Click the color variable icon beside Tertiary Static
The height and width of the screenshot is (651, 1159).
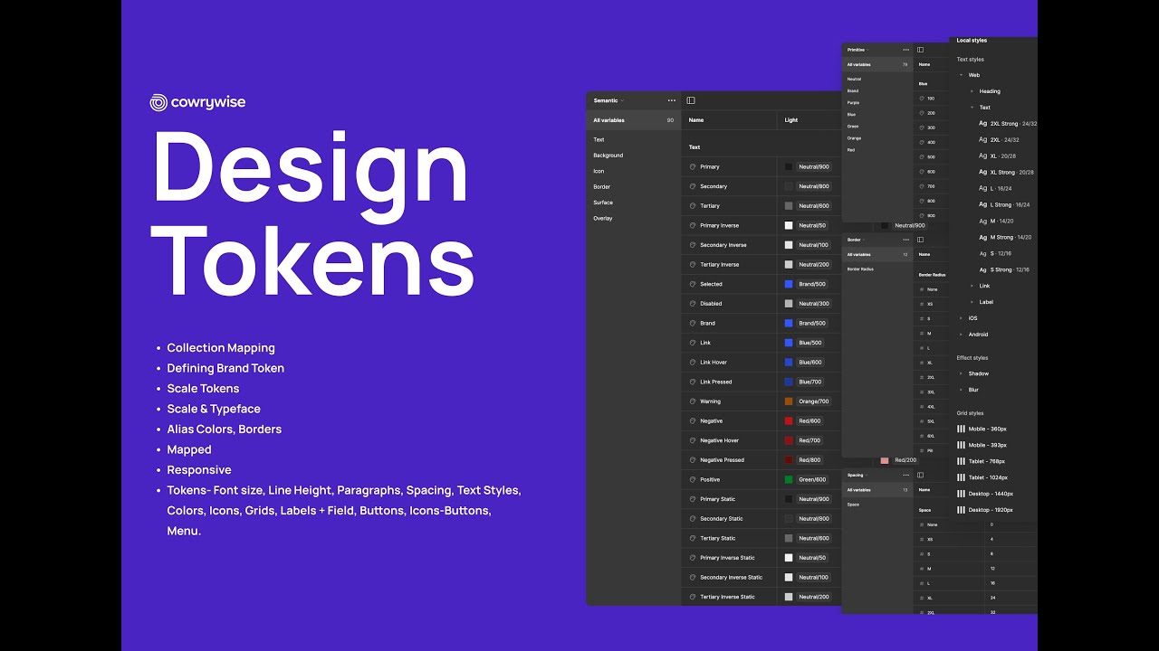coord(693,538)
